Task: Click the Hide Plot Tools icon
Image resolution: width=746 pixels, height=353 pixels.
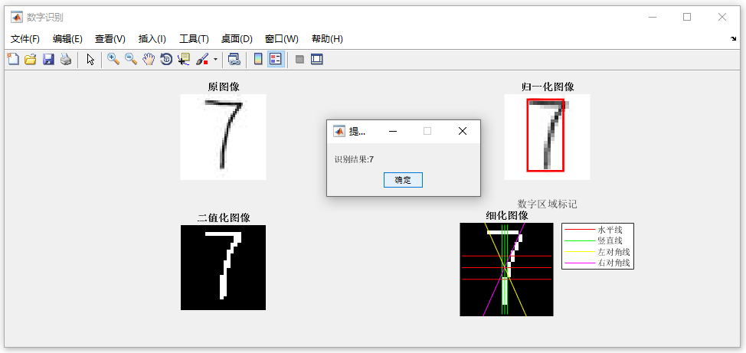Action: click(x=299, y=60)
